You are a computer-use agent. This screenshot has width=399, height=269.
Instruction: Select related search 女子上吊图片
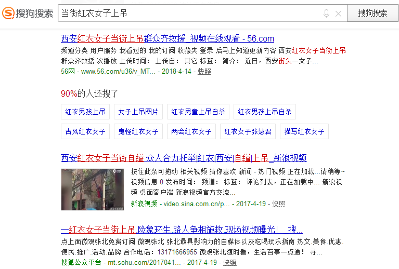[138, 112]
